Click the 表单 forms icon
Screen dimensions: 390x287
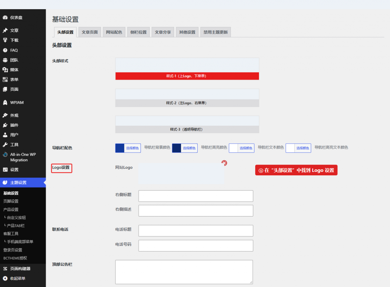[x=5, y=80]
